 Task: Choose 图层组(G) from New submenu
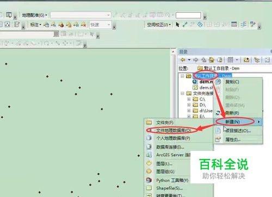168,171
